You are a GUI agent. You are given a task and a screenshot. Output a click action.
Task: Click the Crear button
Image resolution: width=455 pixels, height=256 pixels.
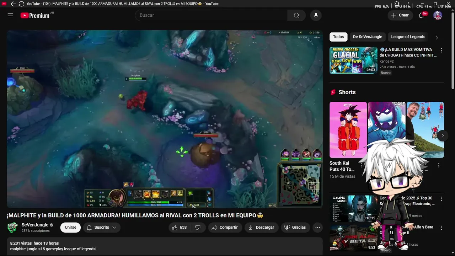click(400, 15)
